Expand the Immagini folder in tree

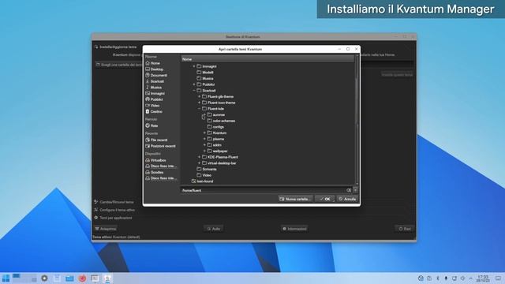pyautogui.click(x=194, y=66)
